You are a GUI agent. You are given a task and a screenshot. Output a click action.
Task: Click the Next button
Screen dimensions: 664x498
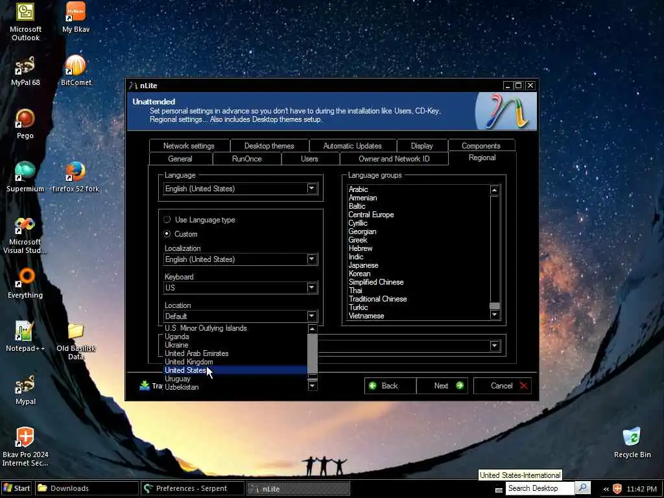tap(442, 386)
